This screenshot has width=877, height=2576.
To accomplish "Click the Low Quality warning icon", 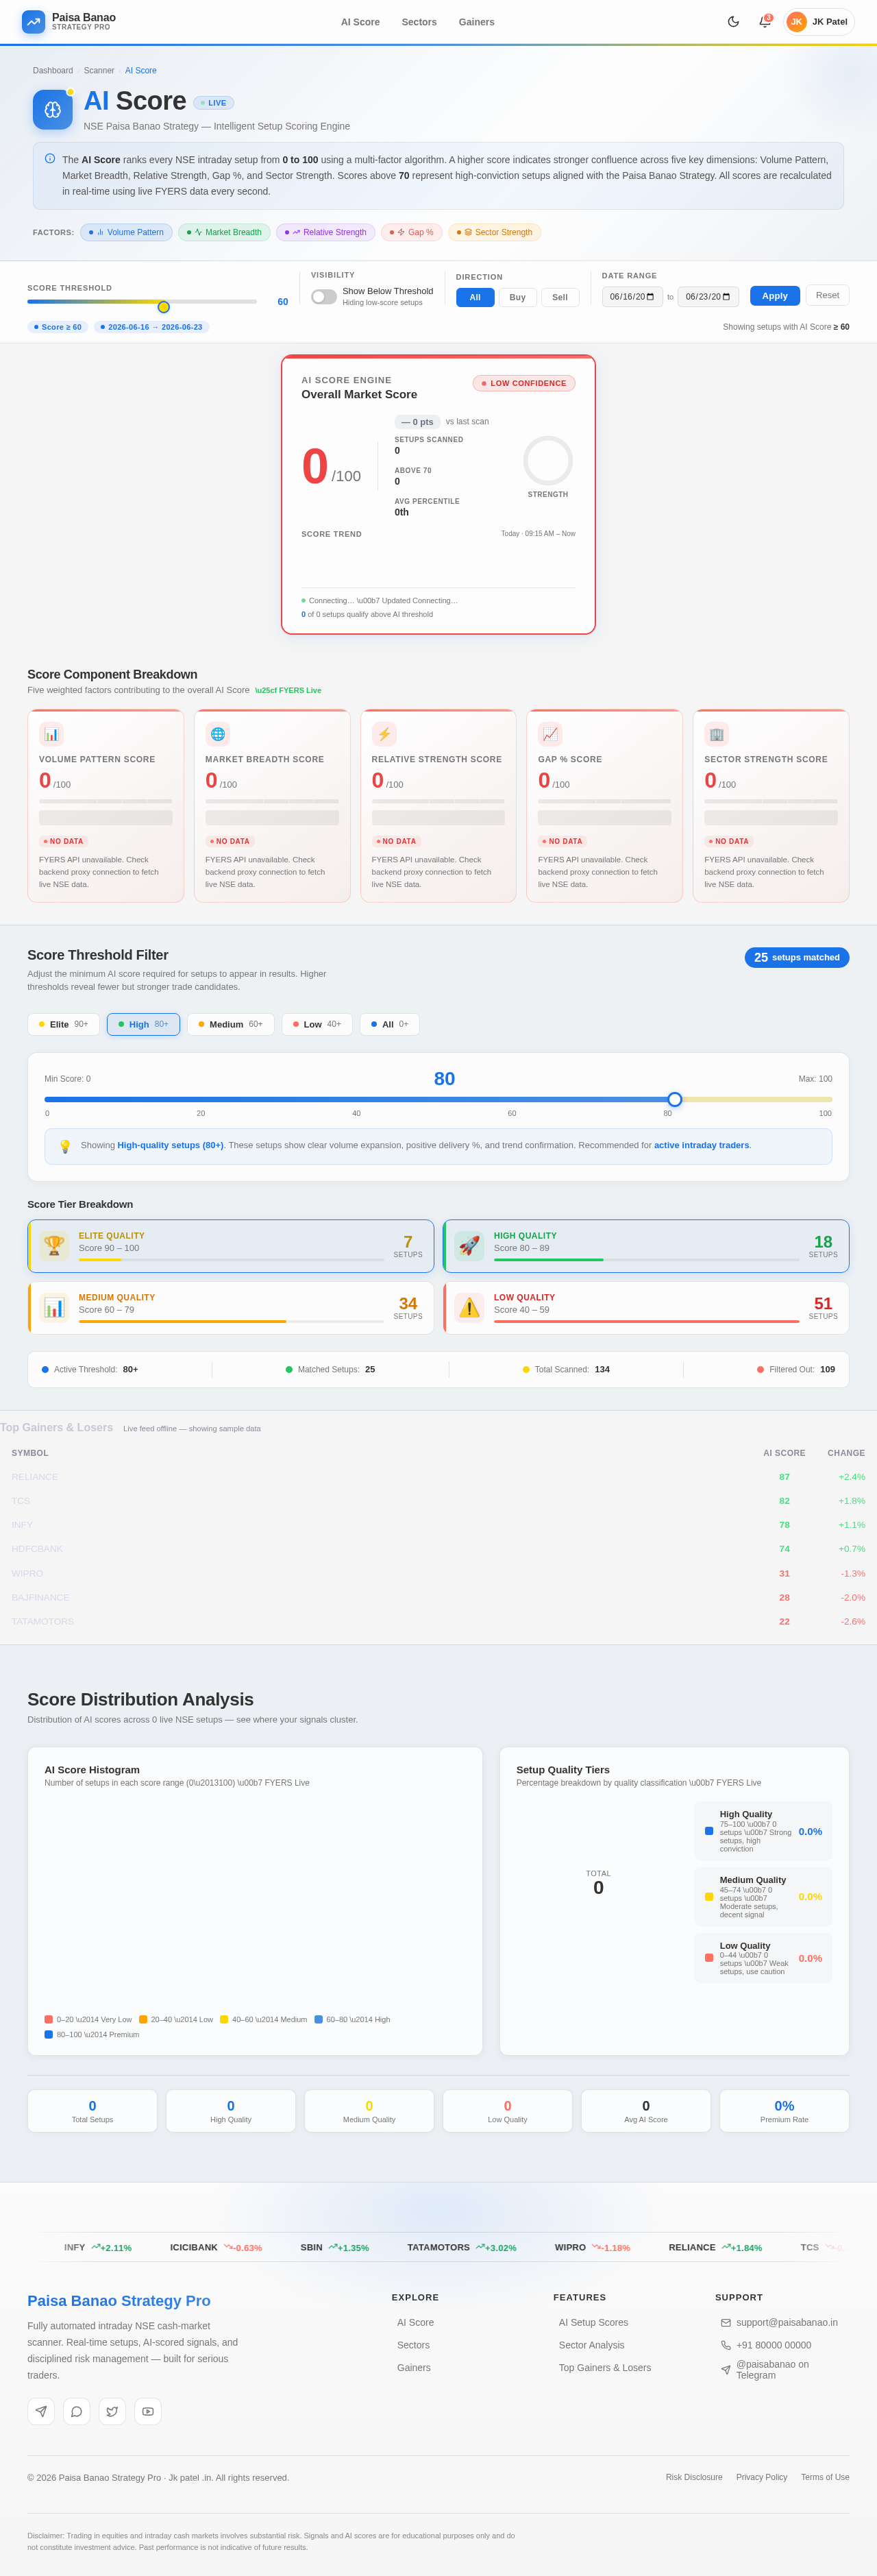I will 469,1307.
